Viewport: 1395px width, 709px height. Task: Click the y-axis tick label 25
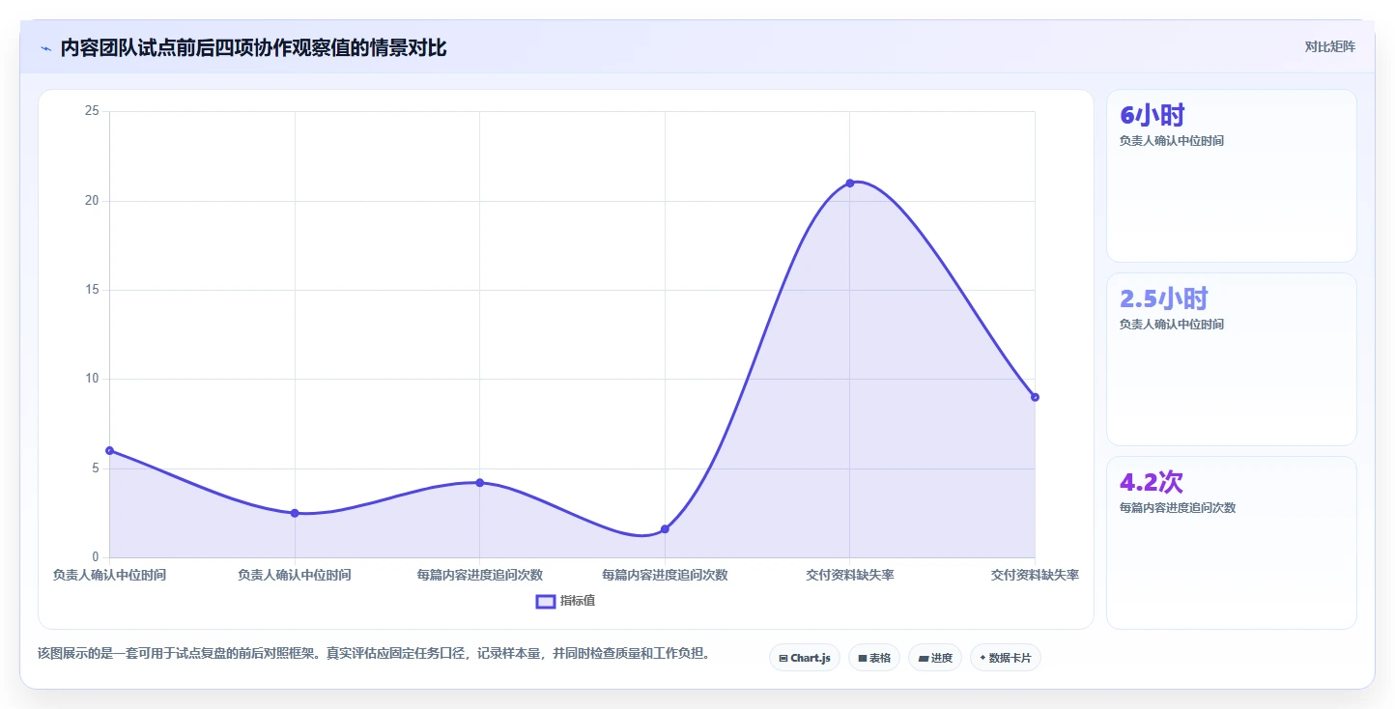click(92, 111)
